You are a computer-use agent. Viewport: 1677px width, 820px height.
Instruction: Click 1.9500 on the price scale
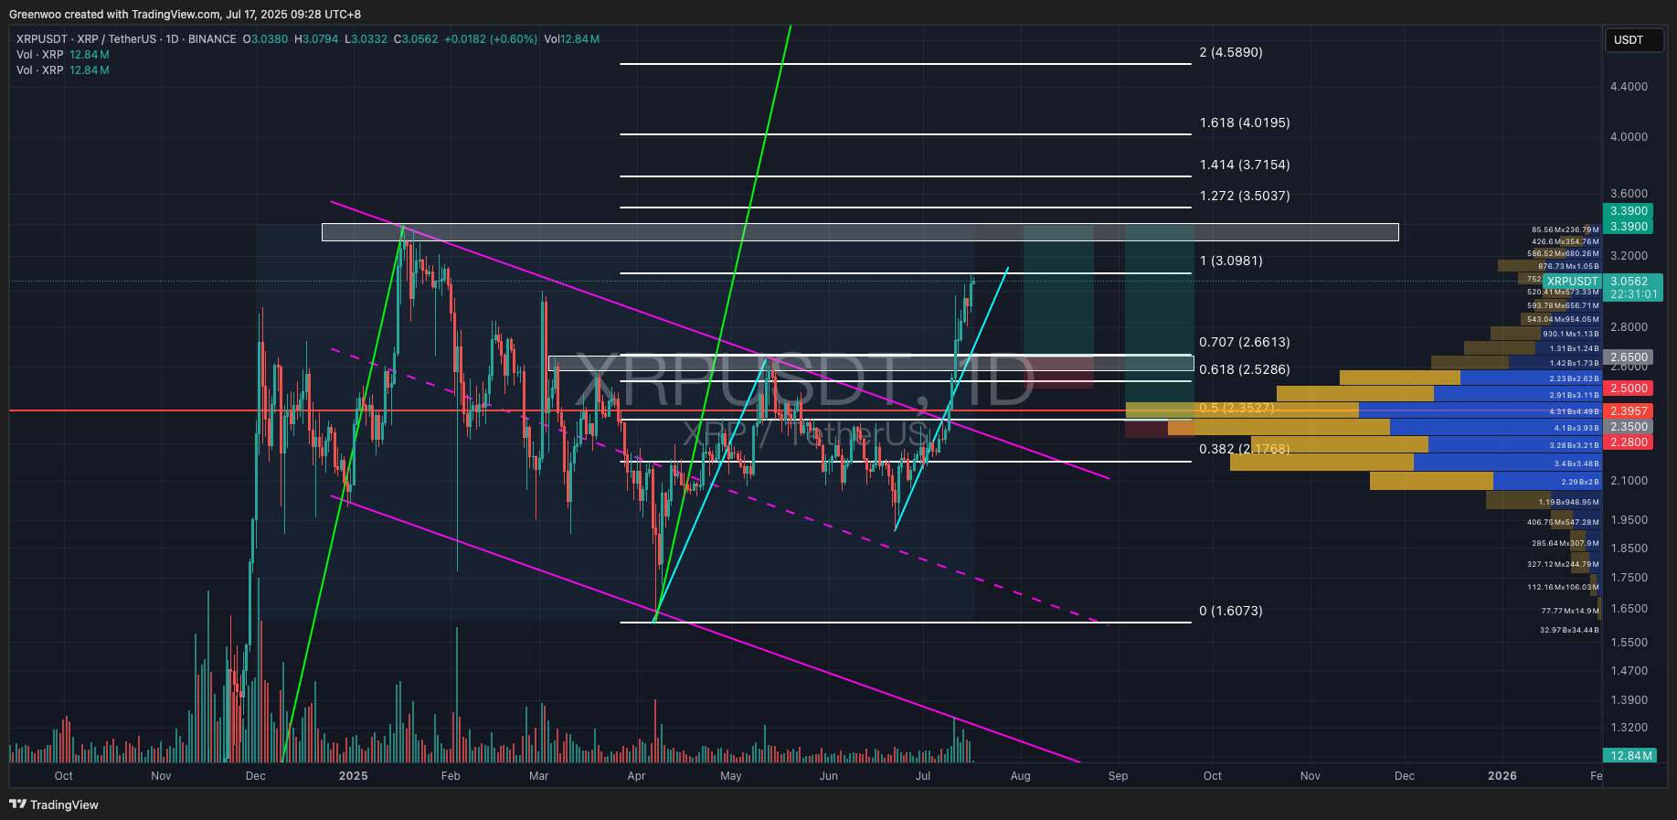pyautogui.click(x=1629, y=520)
